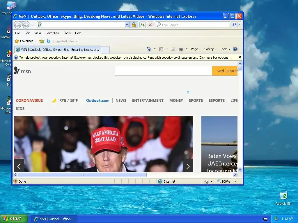This screenshot has width=298, height=223.
Task: Open the zoom level dropdown arrow
Action: 235,181
